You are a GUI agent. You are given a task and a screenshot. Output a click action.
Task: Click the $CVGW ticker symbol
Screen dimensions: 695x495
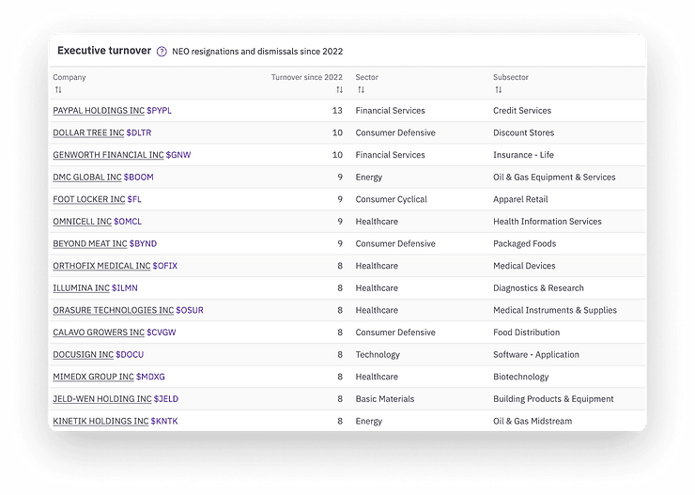tap(162, 333)
